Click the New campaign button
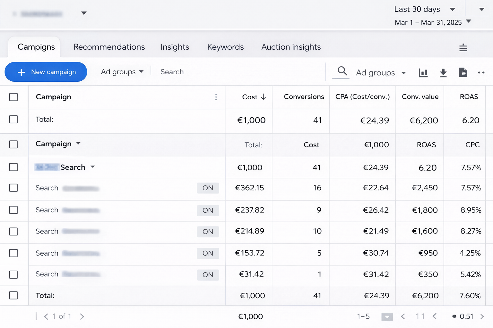Viewport: 493px width, 328px height. point(46,72)
